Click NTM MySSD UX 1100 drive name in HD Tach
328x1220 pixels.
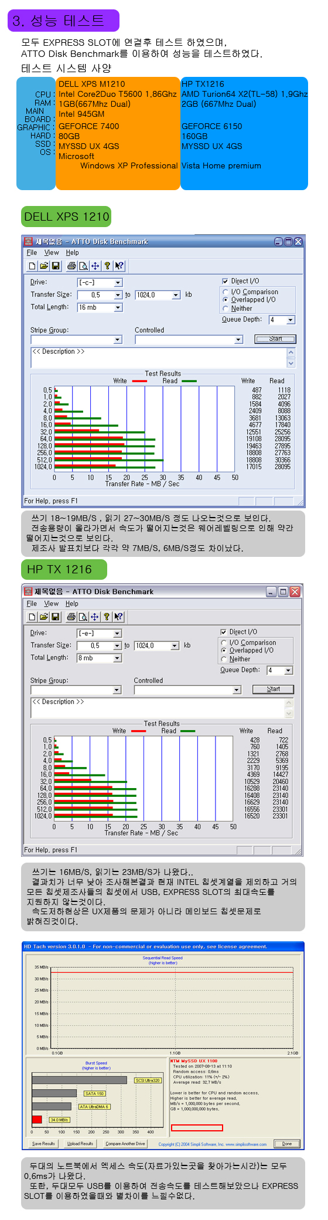pyautogui.click(x=194, y=1061)
